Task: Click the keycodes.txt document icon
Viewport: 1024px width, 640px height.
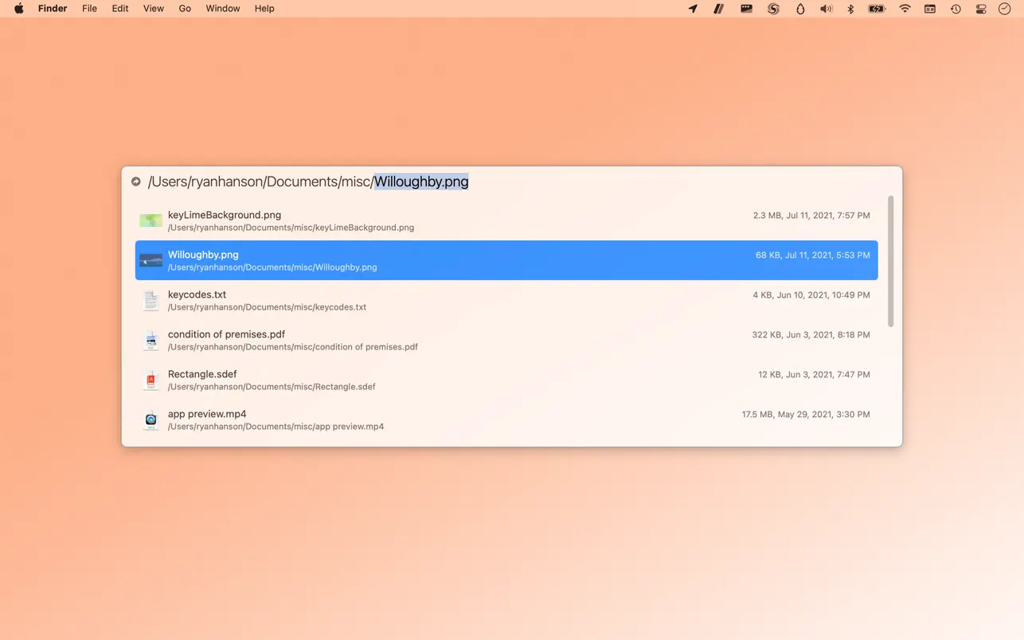Action: (x=150, y=300)
